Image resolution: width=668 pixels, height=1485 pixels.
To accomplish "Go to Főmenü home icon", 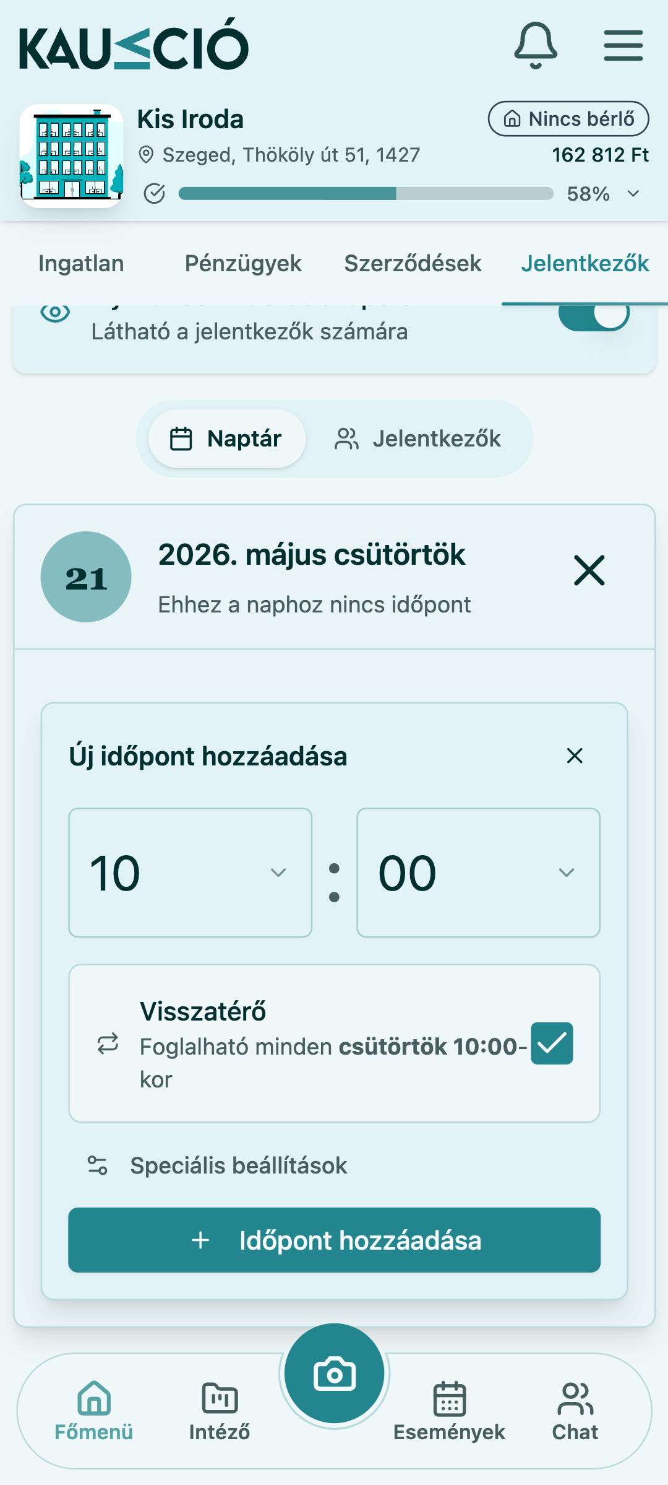I will coord(94,1398).
